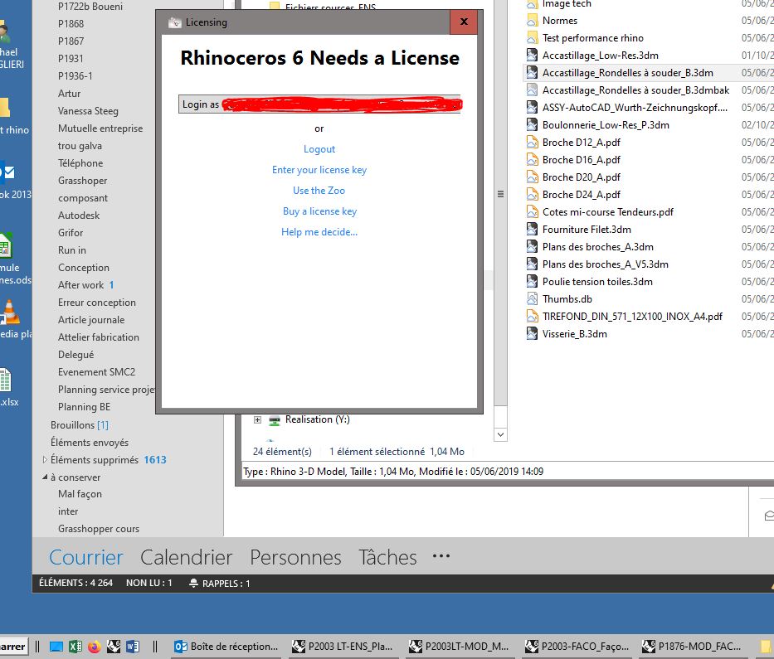Open the Grasshoper mail folder
The height and width of the screenshot is (659, 774).
tap(82, 181)
